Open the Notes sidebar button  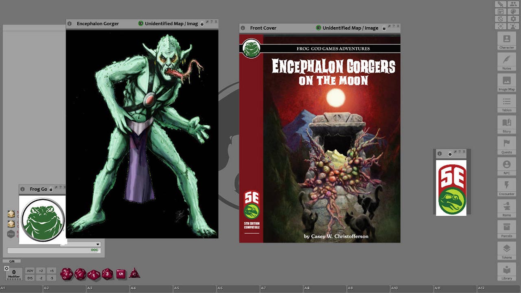[x=507, y=62]
